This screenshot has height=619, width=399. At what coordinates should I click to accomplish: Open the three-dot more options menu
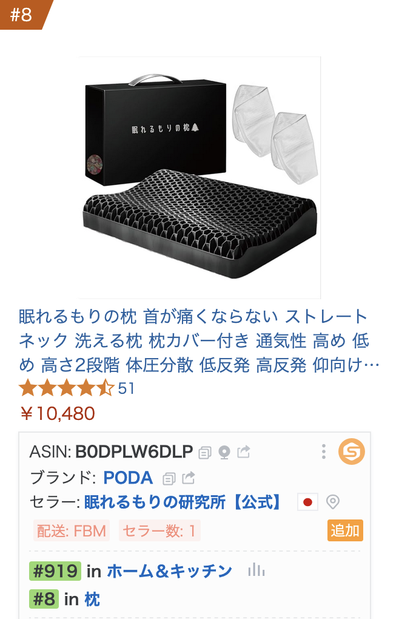(x=324, y=452)
